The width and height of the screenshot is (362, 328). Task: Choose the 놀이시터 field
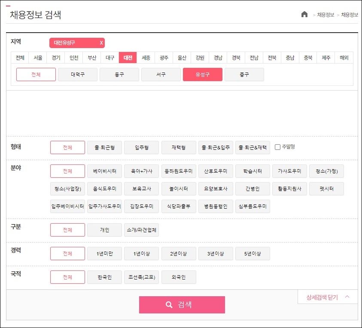[179, 189]
